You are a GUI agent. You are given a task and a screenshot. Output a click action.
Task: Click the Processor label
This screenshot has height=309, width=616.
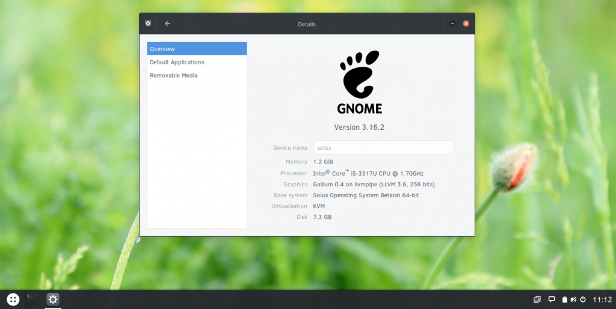(294, 173)
